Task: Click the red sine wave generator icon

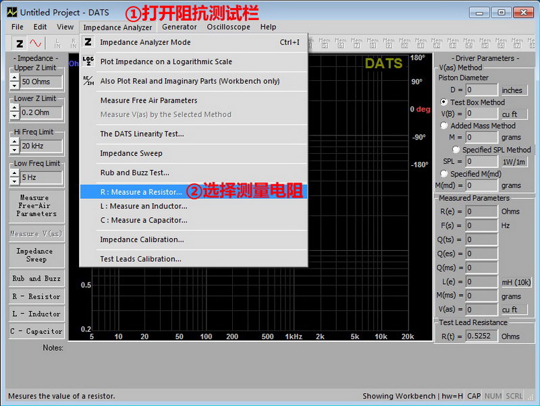Action: pos(35,43)
